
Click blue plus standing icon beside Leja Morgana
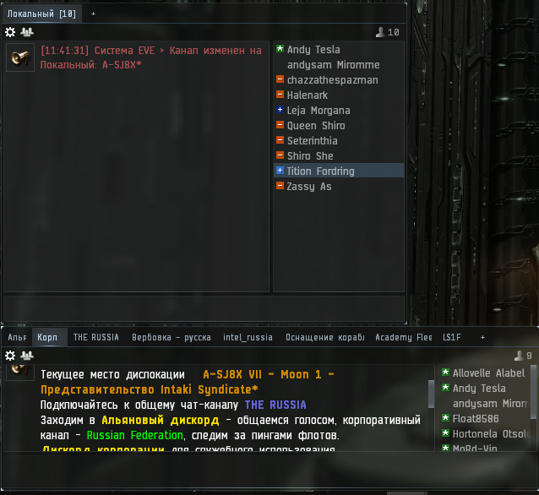point(280,110)
